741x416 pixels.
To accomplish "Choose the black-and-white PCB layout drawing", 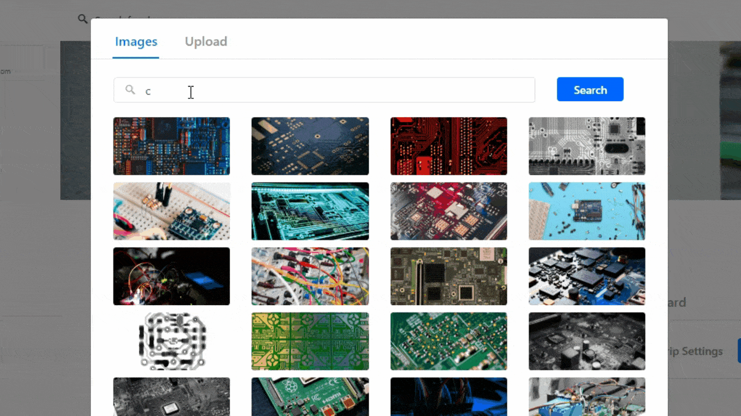I will [x=171, y=341].
